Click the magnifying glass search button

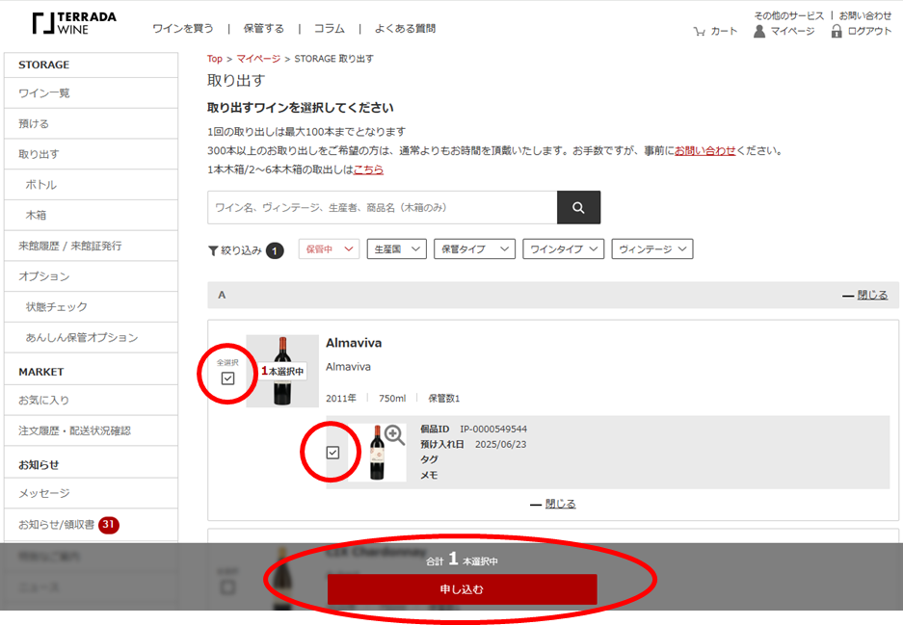pos(578,207)
